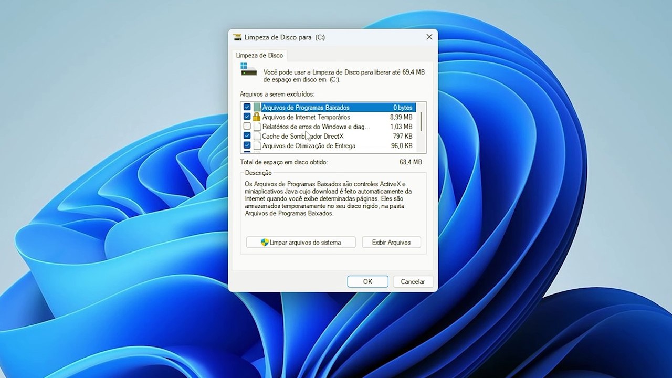
Task: Click the shield icon on Limpar arquivos button
Action: coord(265,243)
